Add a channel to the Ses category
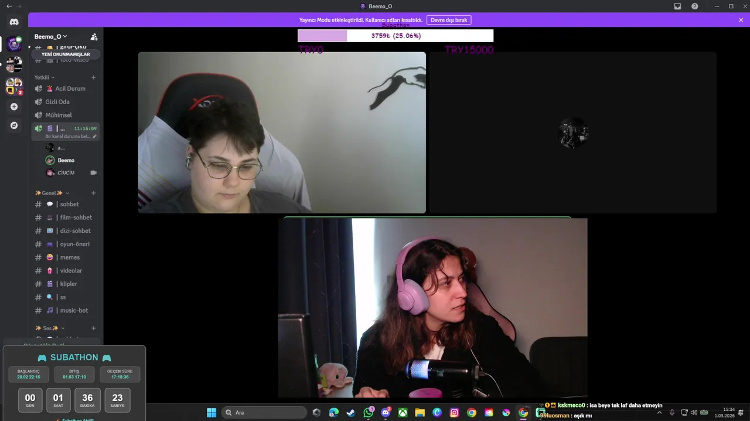This screenshot has height=421, width=750. click(x=93, y=328)
